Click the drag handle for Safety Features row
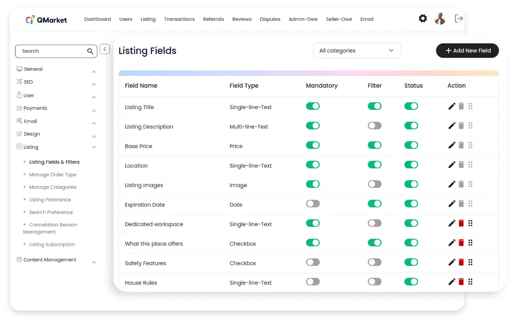515x323 pixels. 470,262
